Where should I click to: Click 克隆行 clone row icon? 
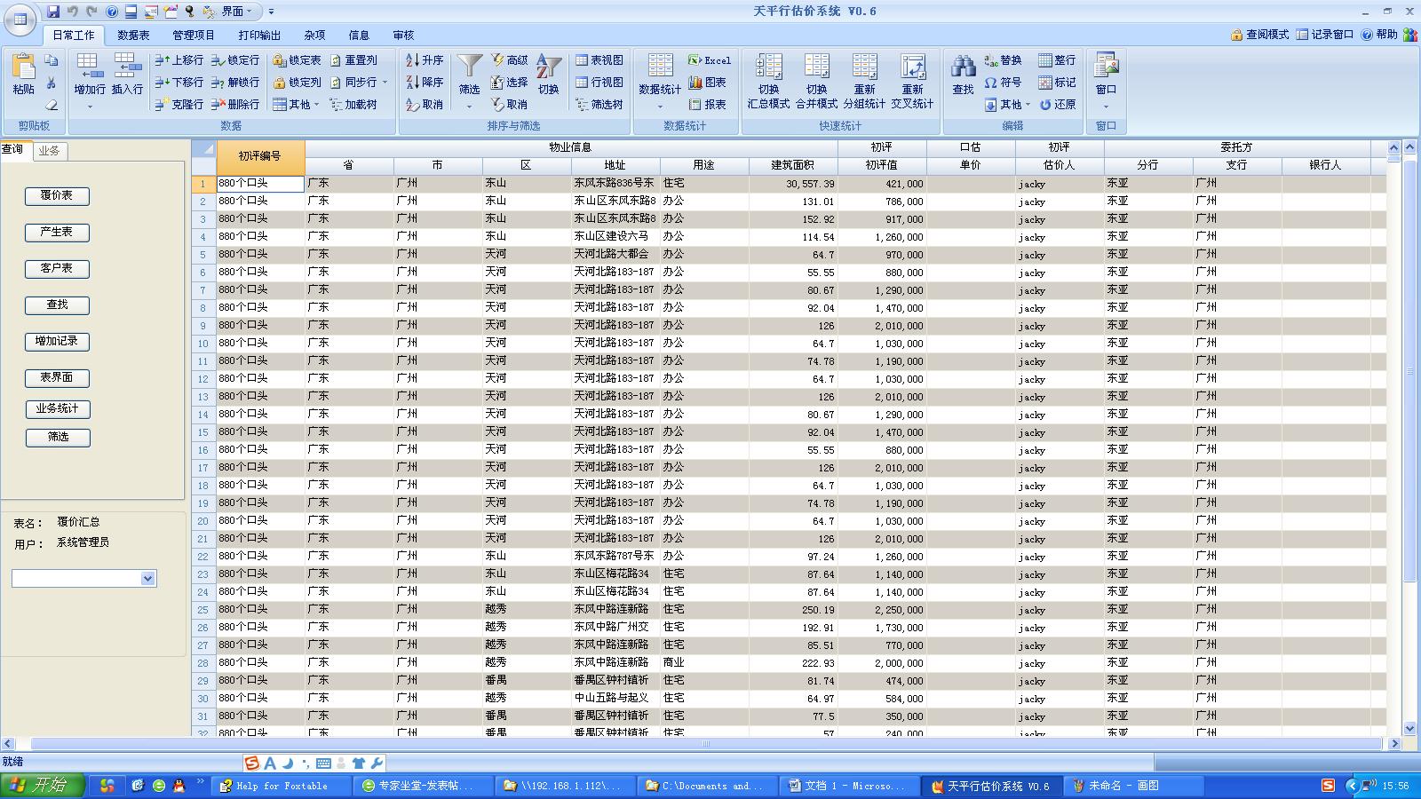coord(179,105)
